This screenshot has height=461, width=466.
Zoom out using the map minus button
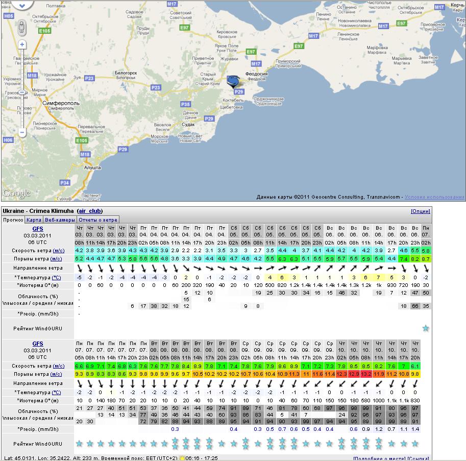click(x=22, y=132)
